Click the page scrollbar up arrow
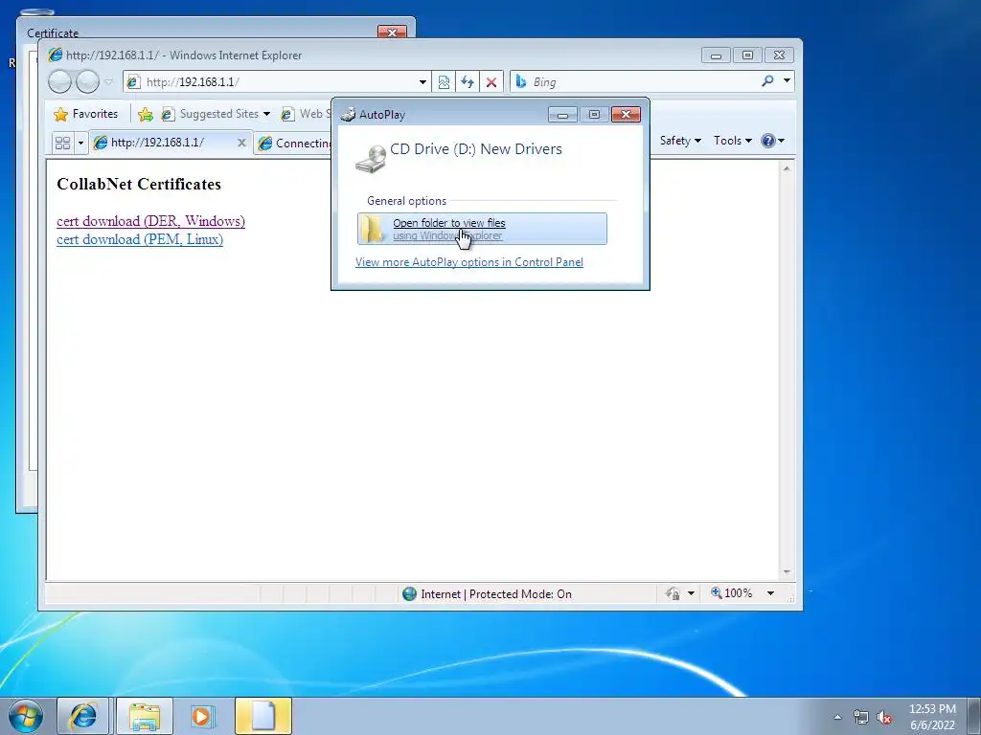 [787, 168]
